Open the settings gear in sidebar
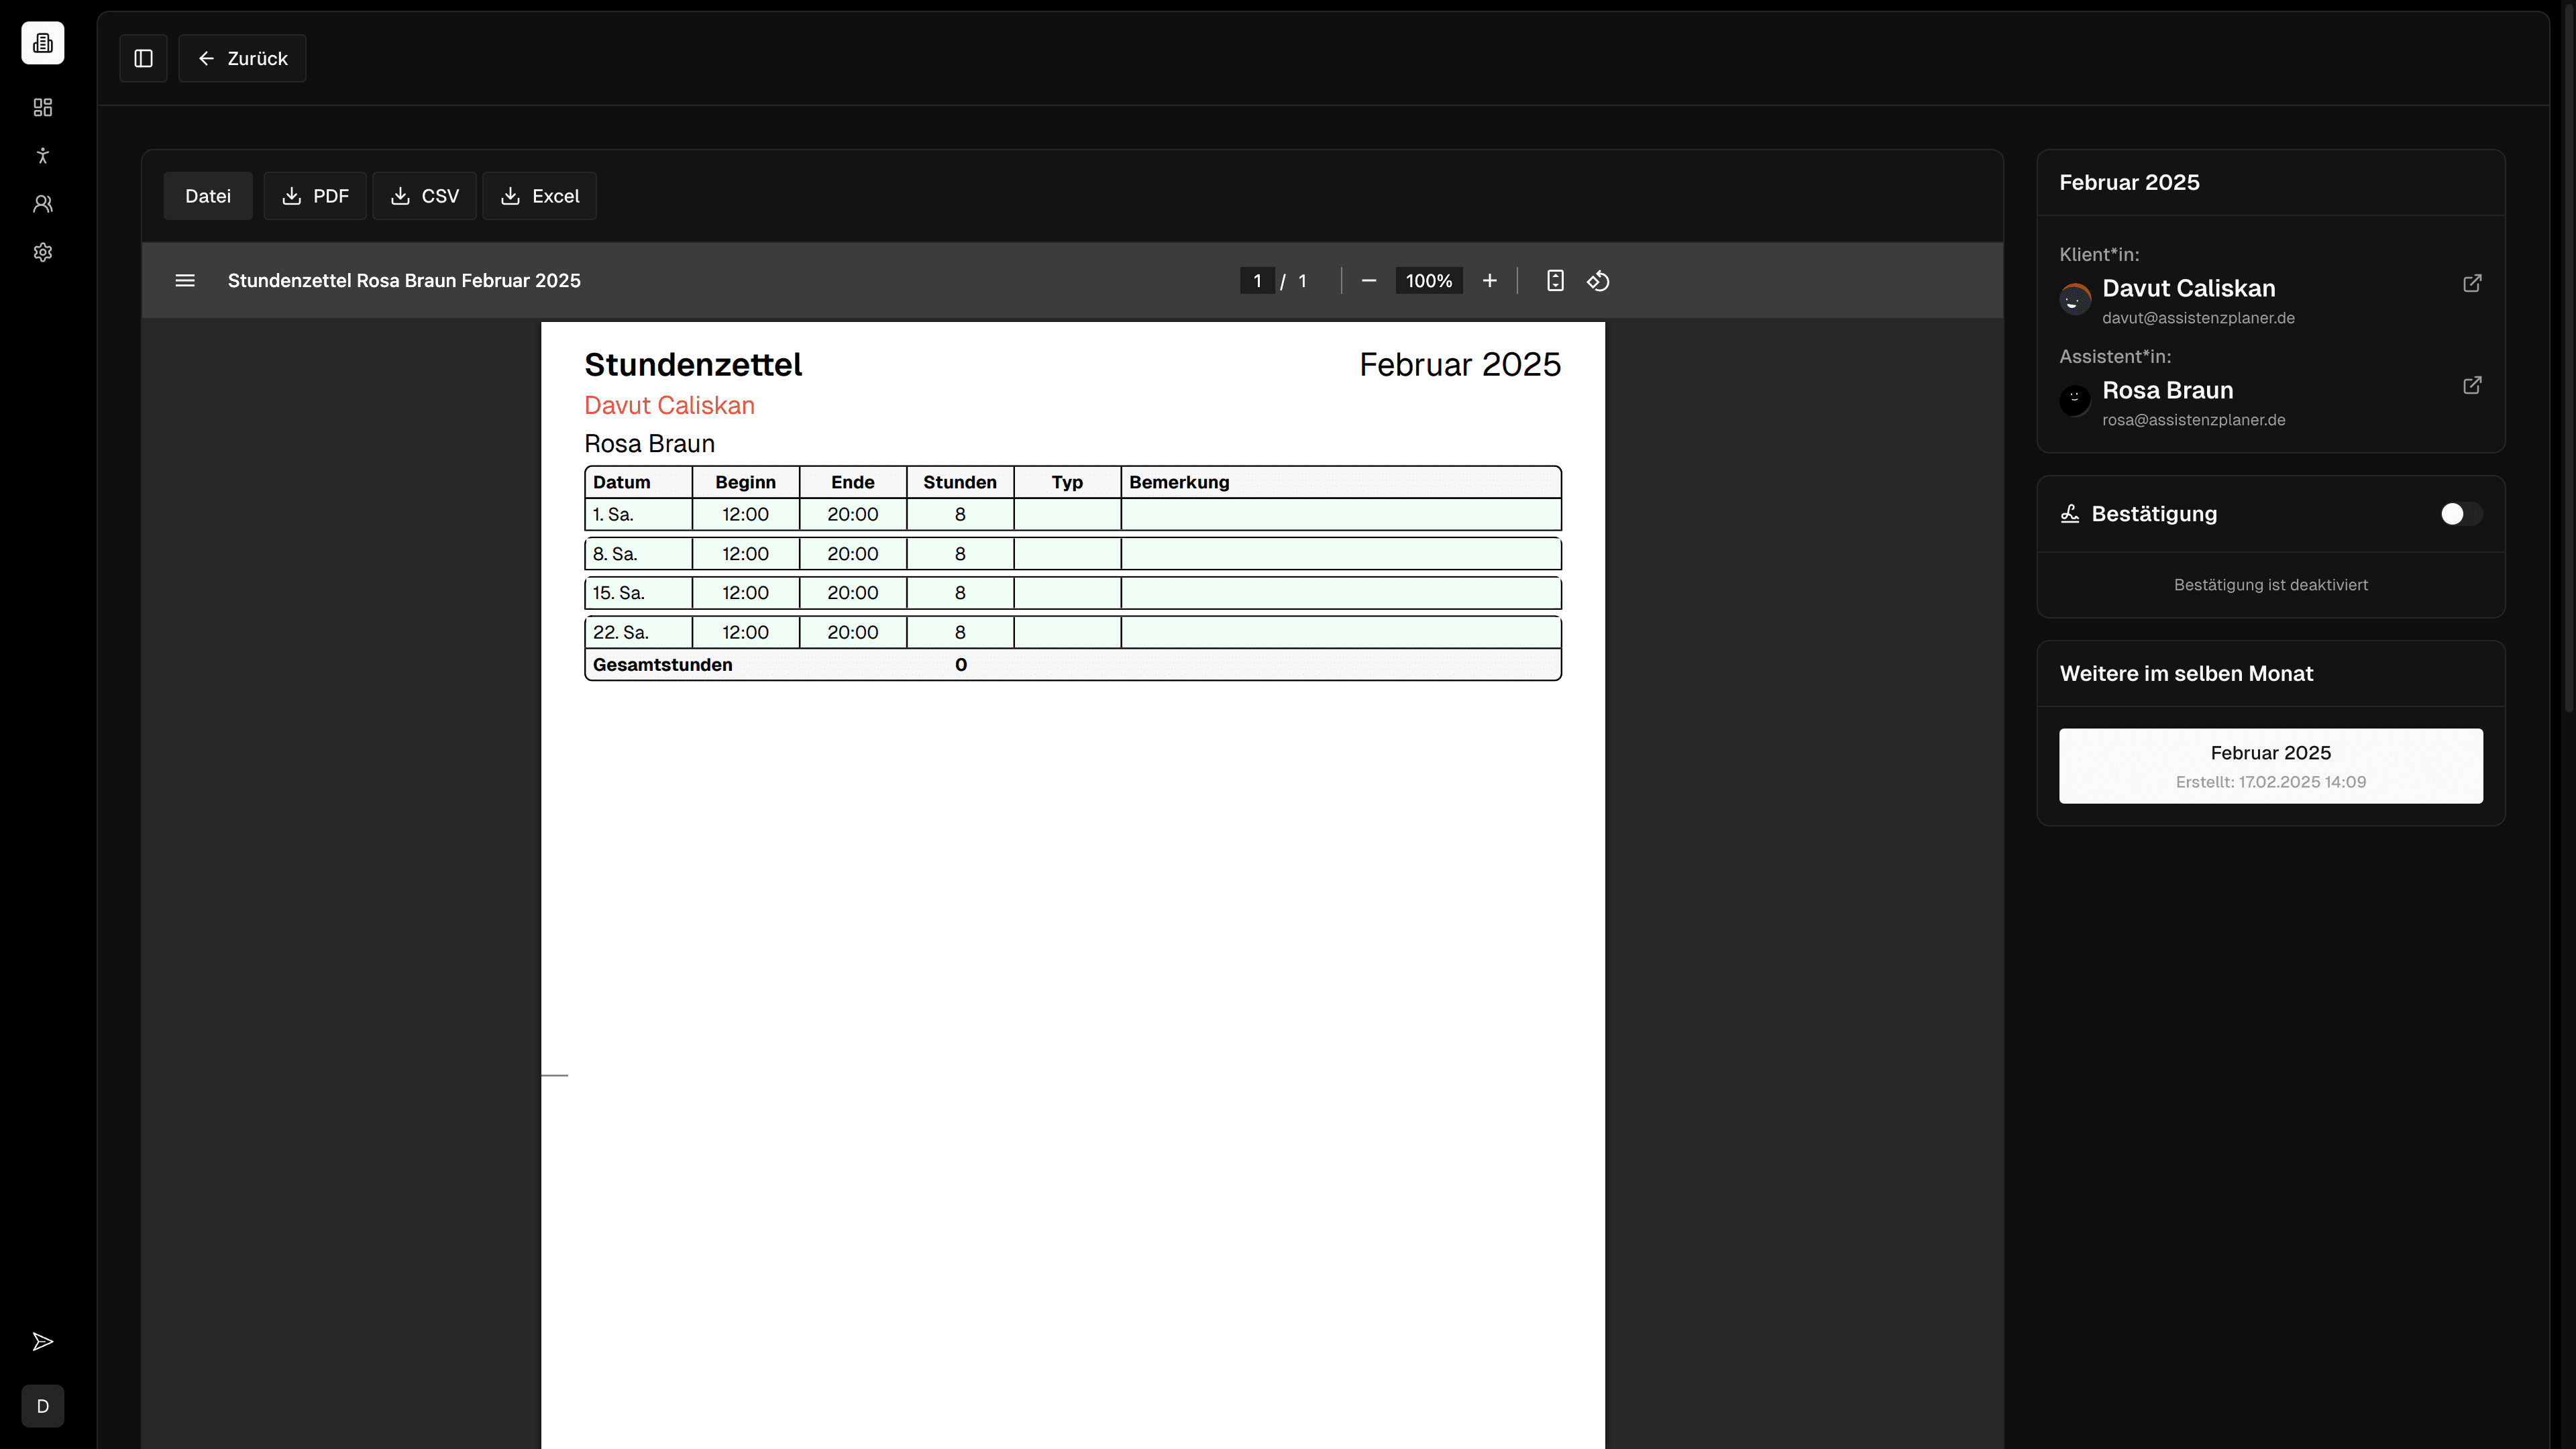This screenshot has height=1449, width=2576. click(x=42, y=252)
